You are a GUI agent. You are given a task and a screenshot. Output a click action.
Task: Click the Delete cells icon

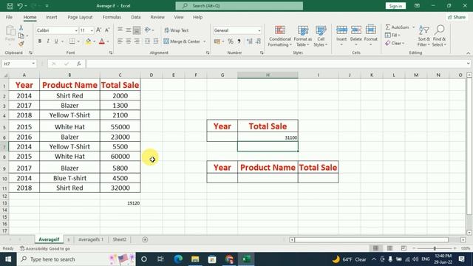(356, 30)
